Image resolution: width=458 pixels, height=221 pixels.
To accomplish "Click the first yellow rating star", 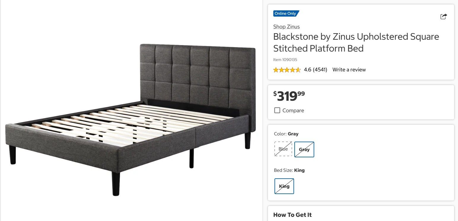I will coord(276,70).
